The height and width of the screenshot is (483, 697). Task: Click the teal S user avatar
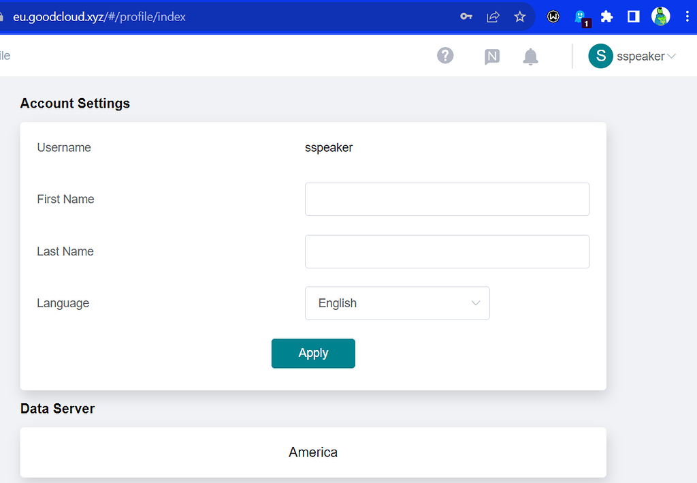(x=600, y=56)
